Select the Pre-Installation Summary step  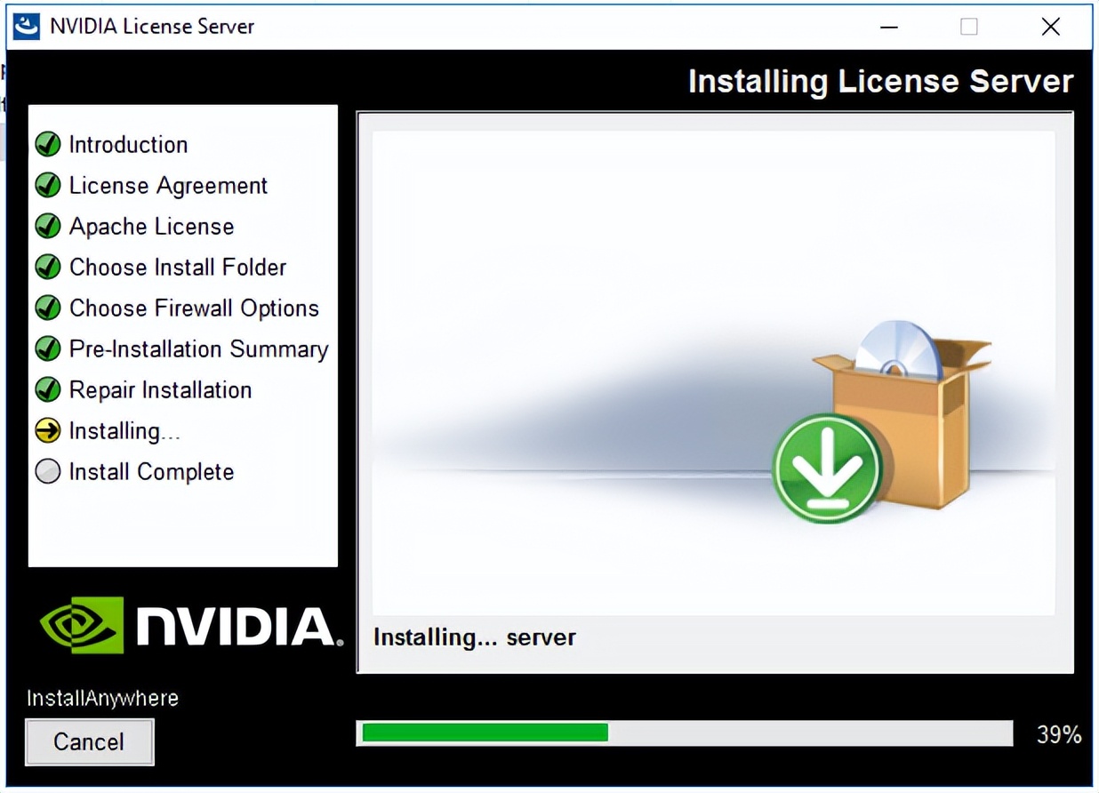click(x=199, y=348)
